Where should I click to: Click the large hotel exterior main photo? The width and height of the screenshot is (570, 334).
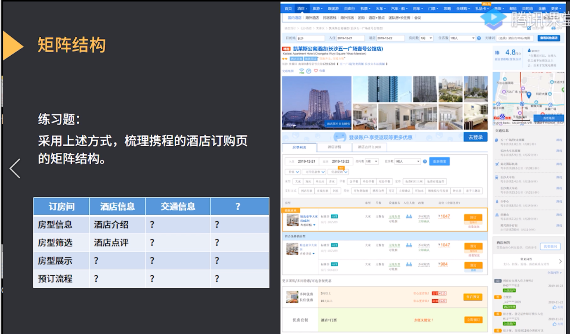pyautogui.click(x=317, y=103)
